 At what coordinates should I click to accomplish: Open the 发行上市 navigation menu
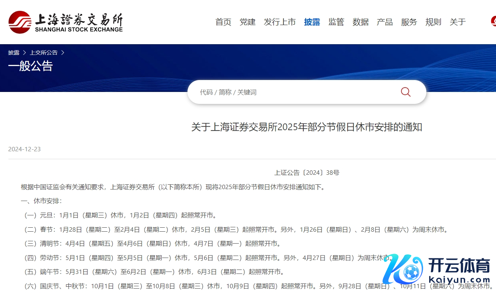[280, 22]
